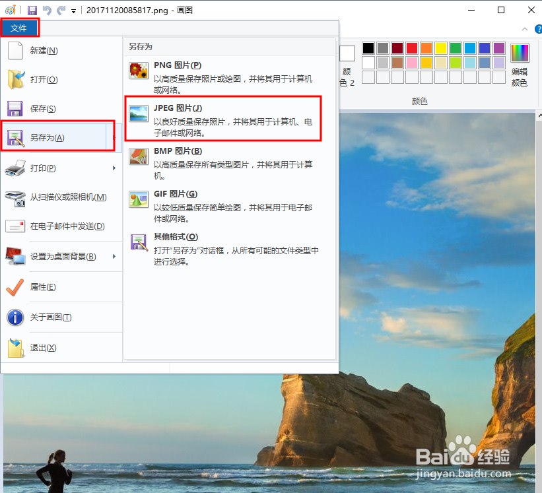Save as GIF 图片(G)
542x493 pixels.
(x=229, y=206)
